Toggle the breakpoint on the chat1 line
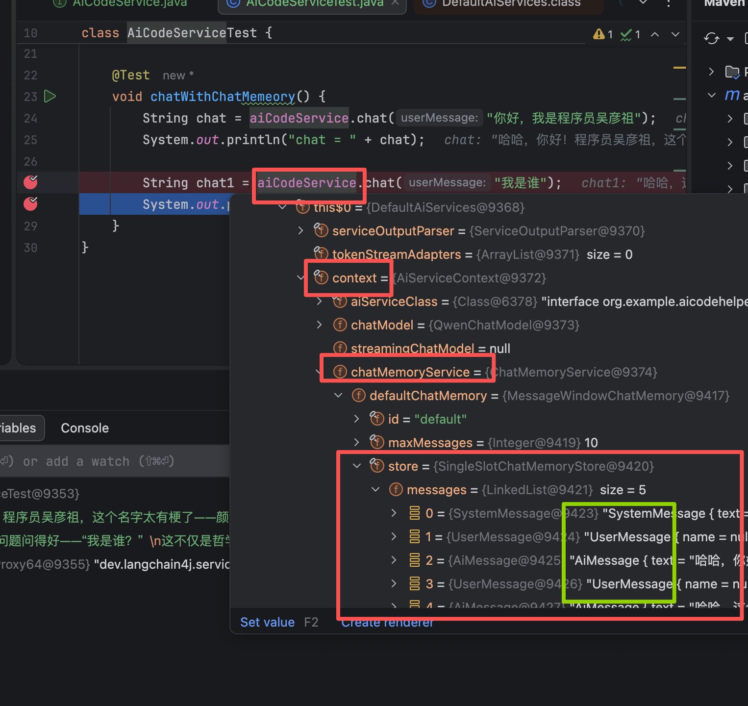This screenshot has height=706, width=748. 30,182
